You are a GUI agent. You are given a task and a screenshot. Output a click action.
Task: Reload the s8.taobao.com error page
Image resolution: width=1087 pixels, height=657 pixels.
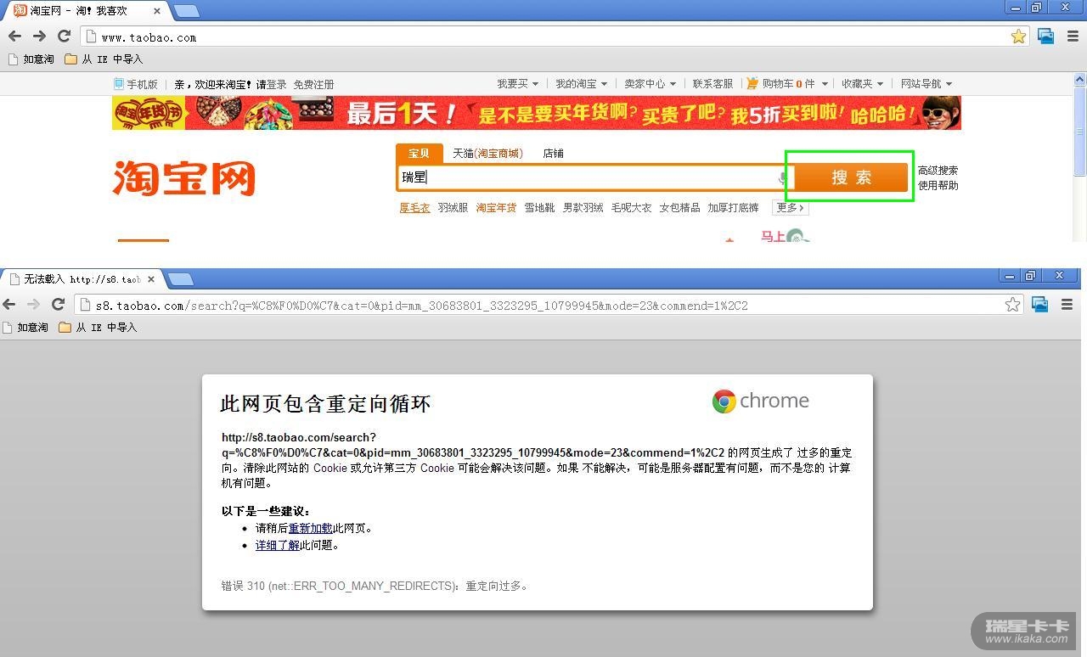58,304
